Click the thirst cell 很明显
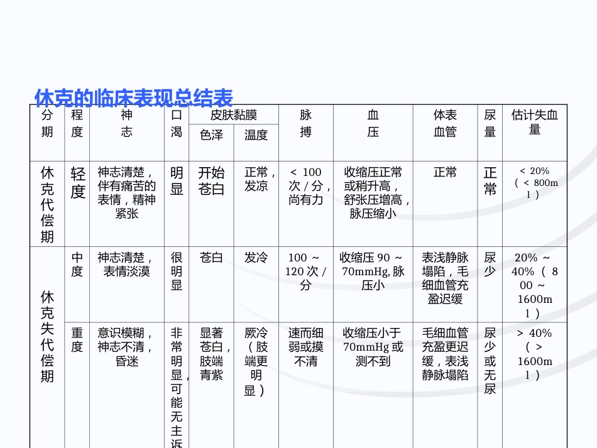Screen dimensions: 597x448 [x=177, y=285]
